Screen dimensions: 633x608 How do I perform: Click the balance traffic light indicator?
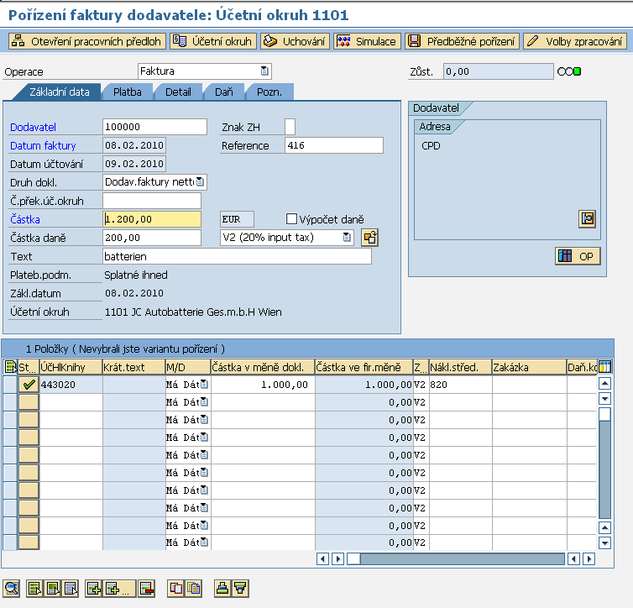[569, 71]
